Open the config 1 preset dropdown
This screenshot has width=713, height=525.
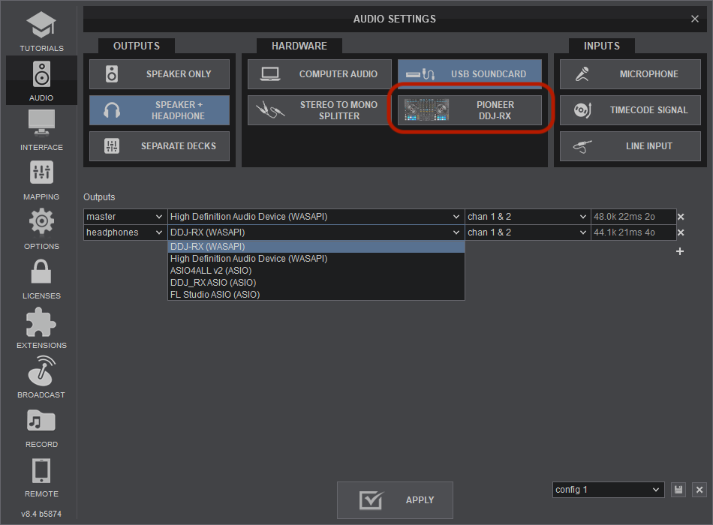coord(609,490)
